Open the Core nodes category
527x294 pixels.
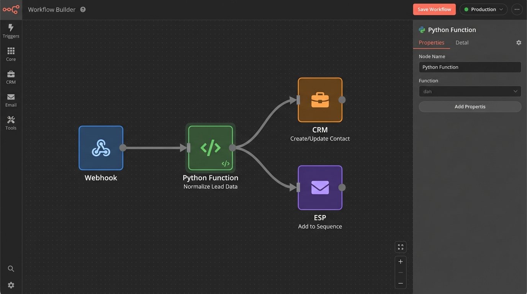click(x=11, y=54)
